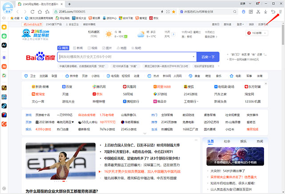This screenshot has height=194, width=285.
Task: Select the 贴吧 search tab
Action: (136, 48)
